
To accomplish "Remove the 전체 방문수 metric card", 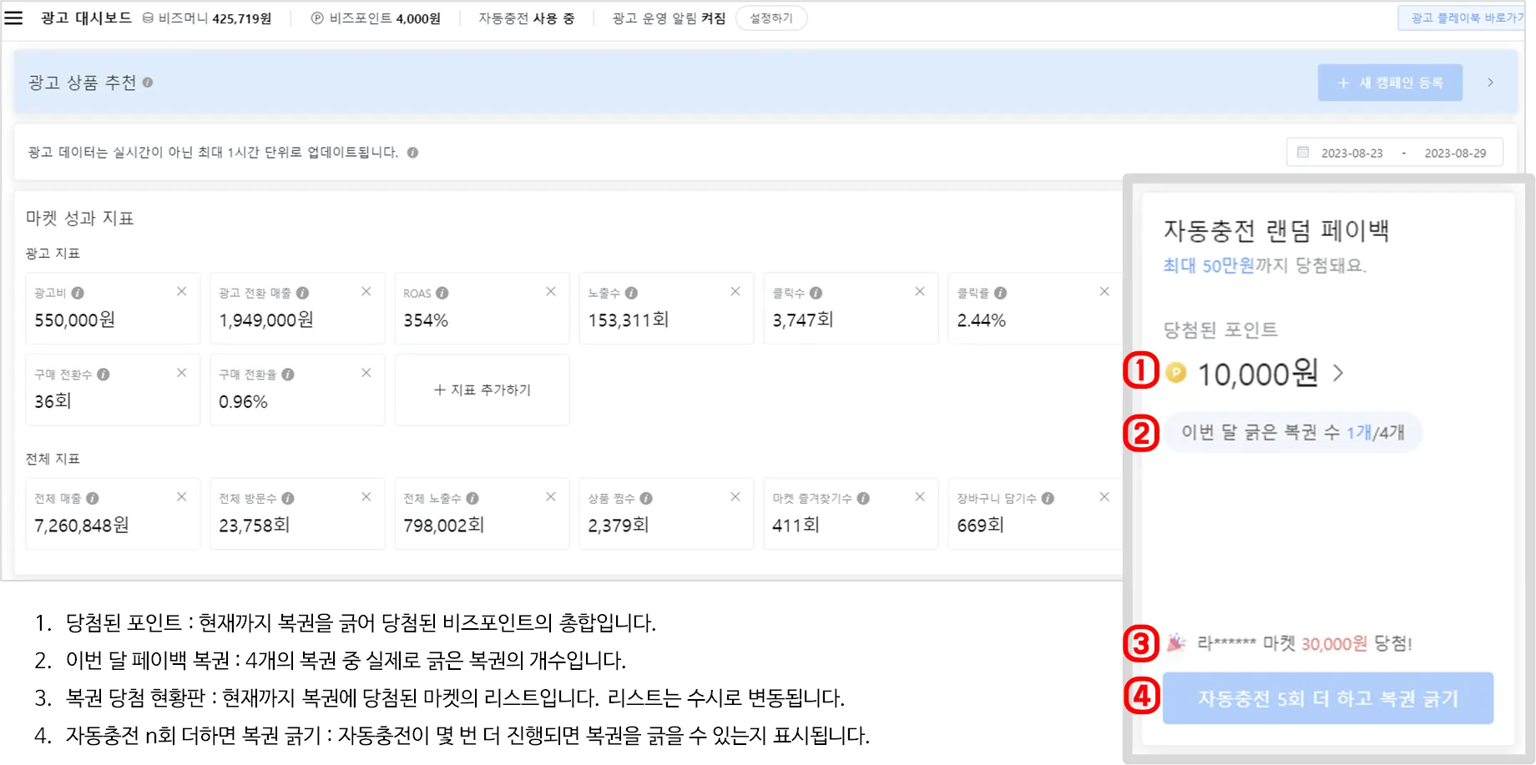I will pos(366,496).
